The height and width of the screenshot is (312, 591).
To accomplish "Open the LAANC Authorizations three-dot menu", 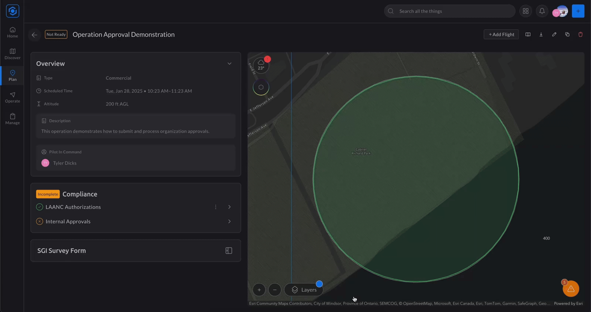I will 216,207.
